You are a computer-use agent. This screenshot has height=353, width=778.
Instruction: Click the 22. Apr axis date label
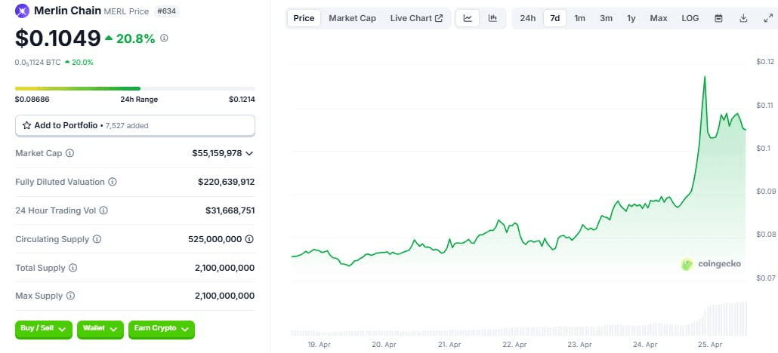(514, 344)
